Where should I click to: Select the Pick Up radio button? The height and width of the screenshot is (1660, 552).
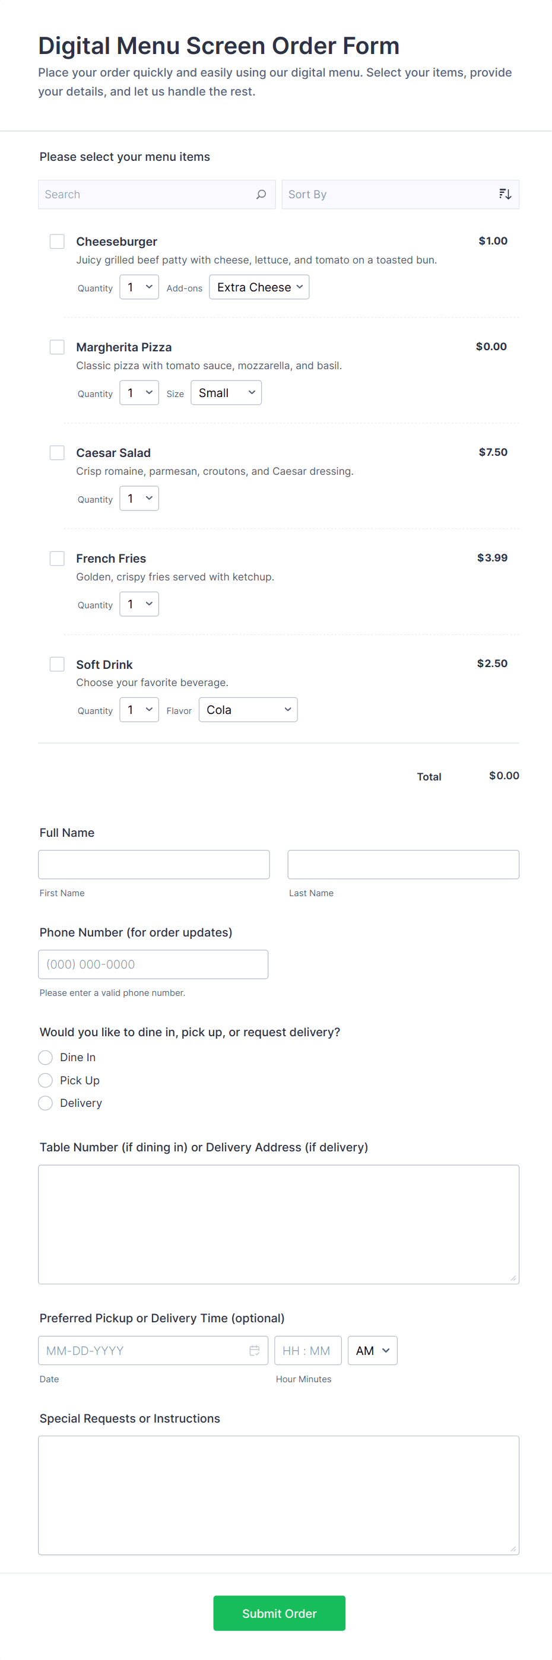pyautogui.click(x=46, y=1081)
